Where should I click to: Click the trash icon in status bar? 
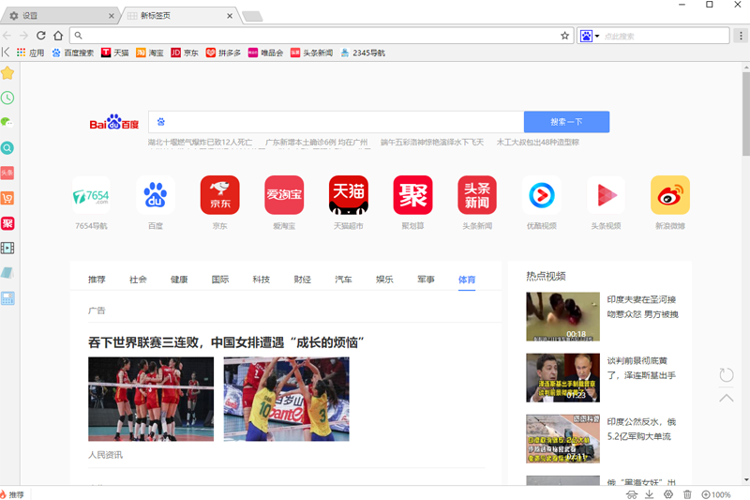pos(687,494)
